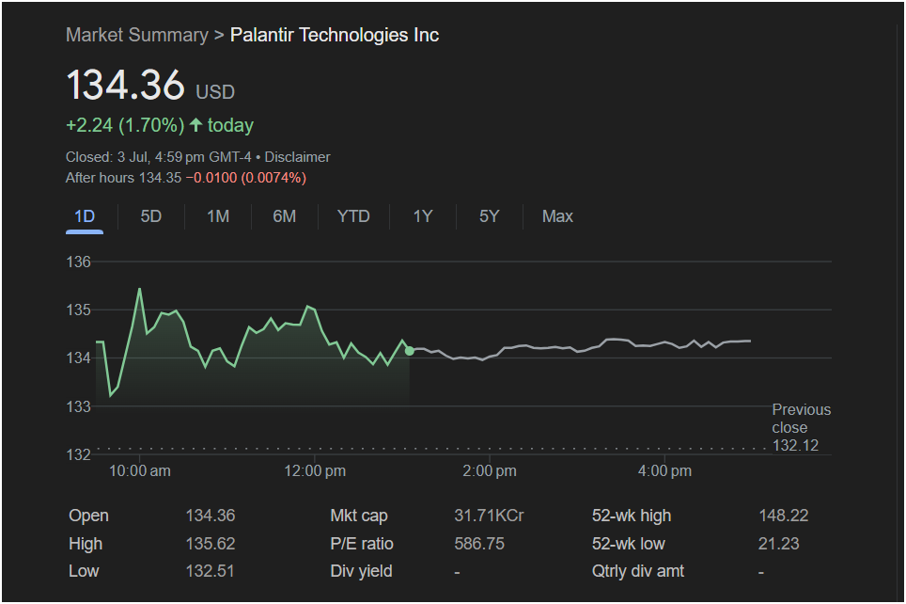
Task: Click the P/E ratio value 586.75
Action: click(x=479, y=544)
